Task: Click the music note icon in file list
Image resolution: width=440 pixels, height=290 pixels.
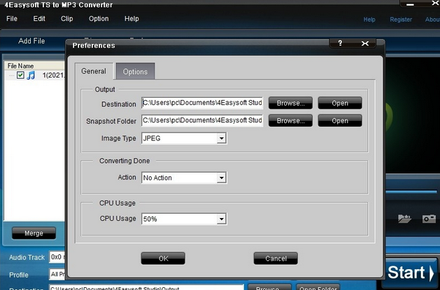Action: click(x=31, y=75)
